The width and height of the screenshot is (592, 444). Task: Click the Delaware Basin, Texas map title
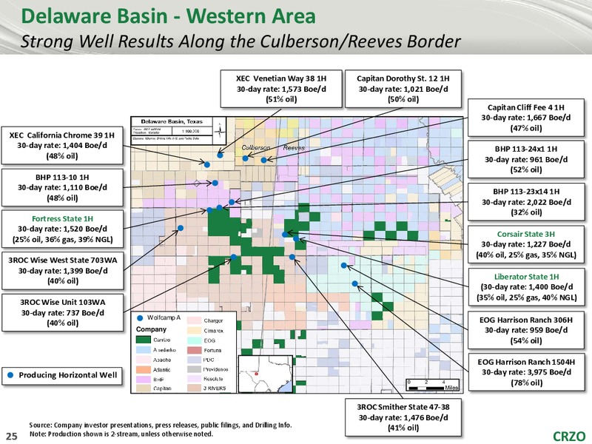pos(172,121)
